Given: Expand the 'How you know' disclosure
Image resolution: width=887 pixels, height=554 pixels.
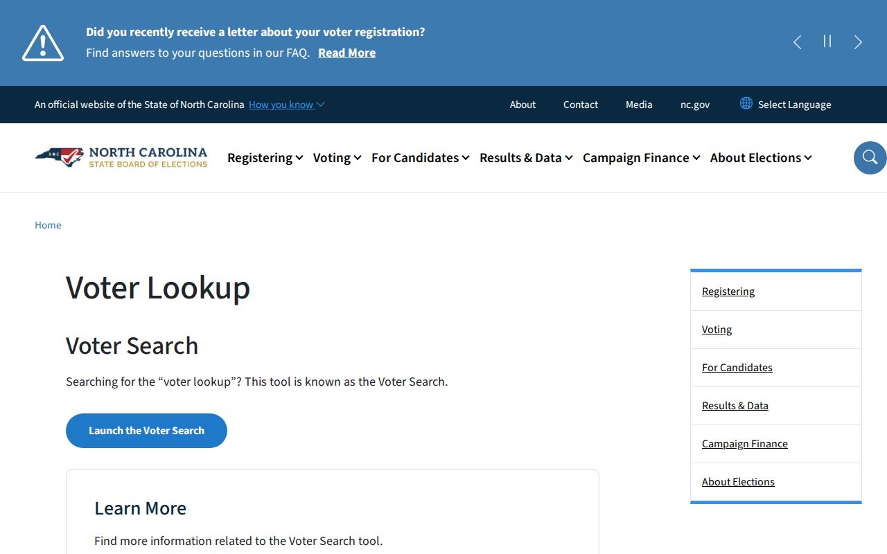Looking at the screenshot, I should [x=286, y=105].
